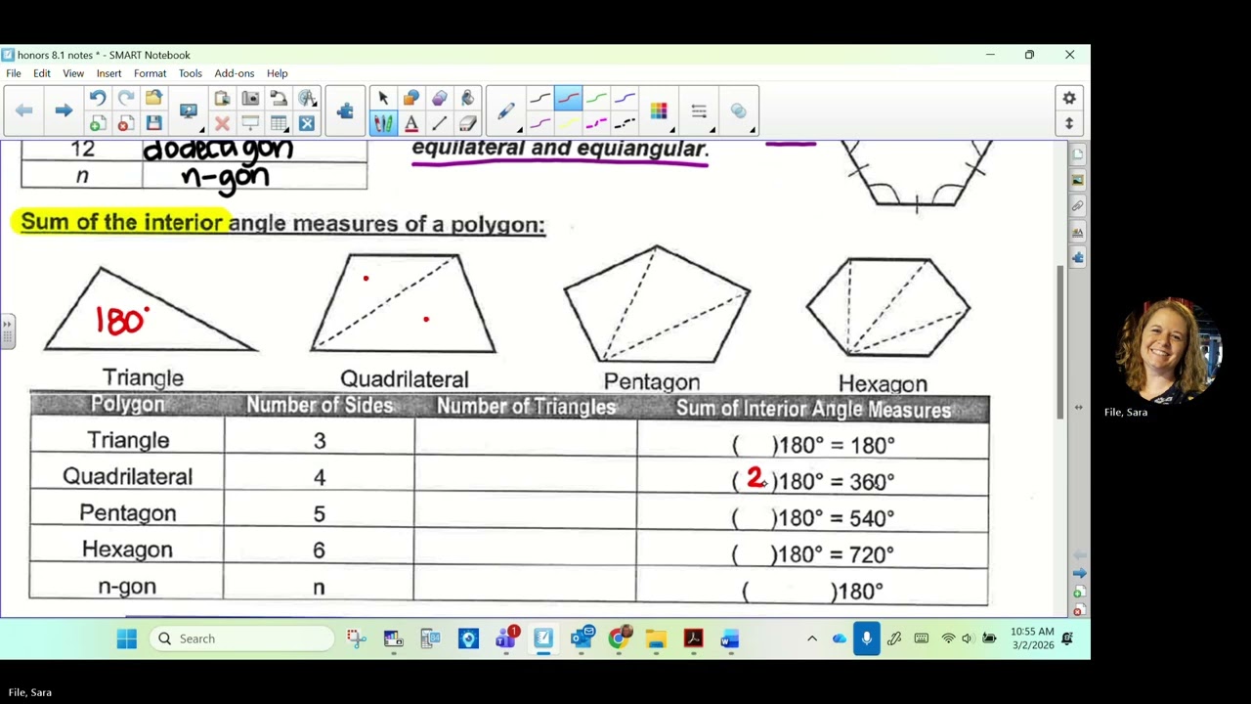
Task: Toggle sidebar position with double arrow
Action: click(1078, 407)
